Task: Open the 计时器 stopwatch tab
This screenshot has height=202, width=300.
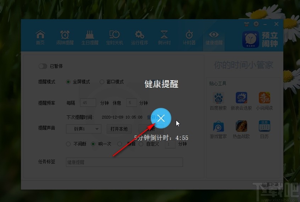Action: [x=189, y=38]
